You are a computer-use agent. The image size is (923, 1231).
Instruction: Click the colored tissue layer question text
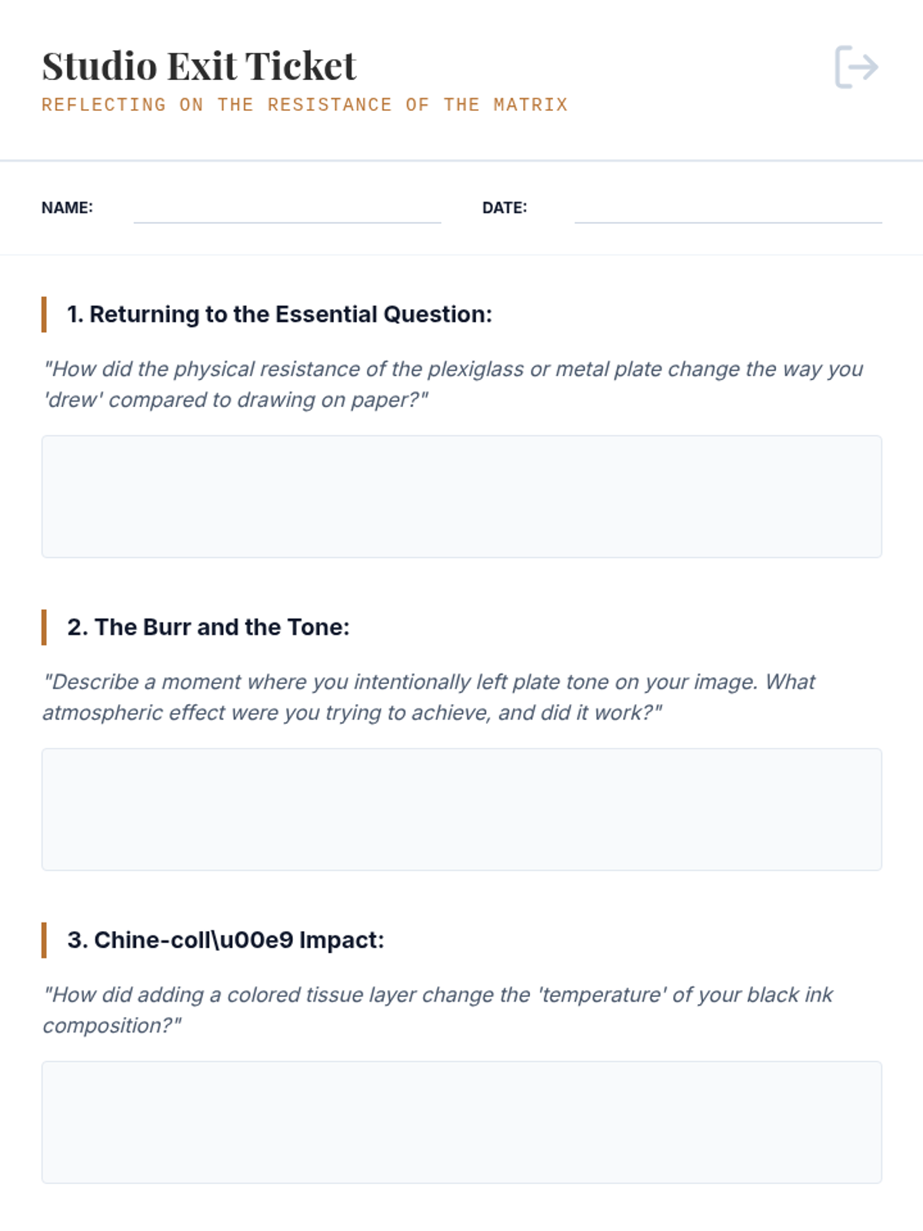pos(438,1009)
